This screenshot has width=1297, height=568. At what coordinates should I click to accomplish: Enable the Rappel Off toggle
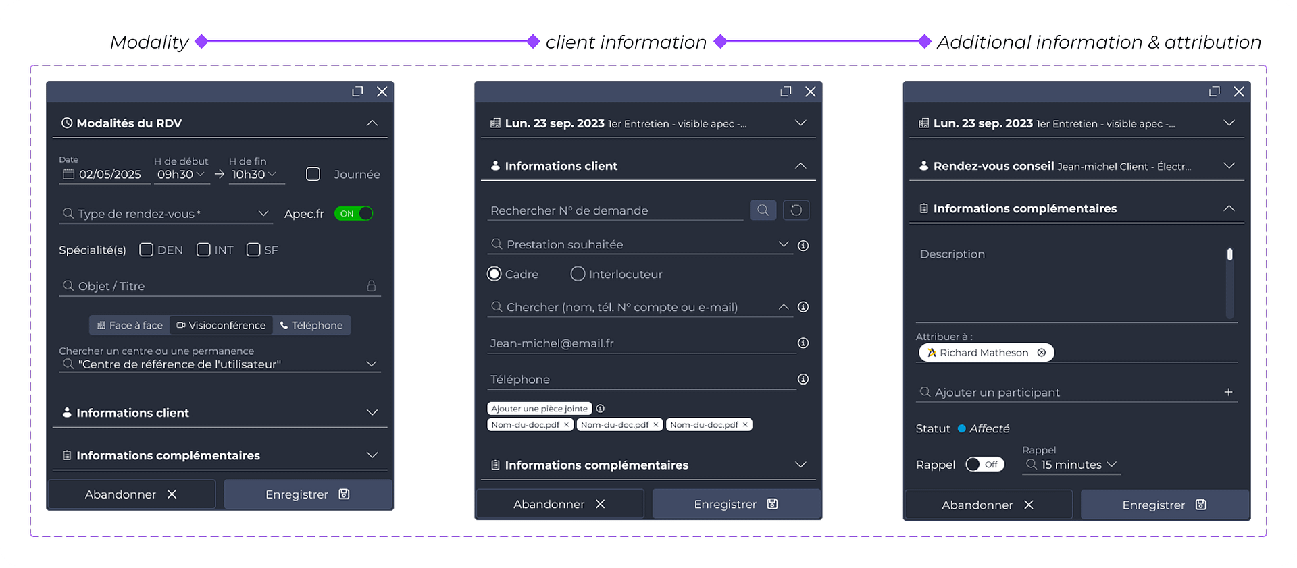984,465
